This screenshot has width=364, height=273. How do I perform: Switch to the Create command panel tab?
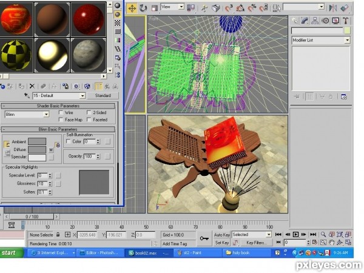click(295, 21)
